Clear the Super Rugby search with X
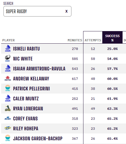 [67, 11]
